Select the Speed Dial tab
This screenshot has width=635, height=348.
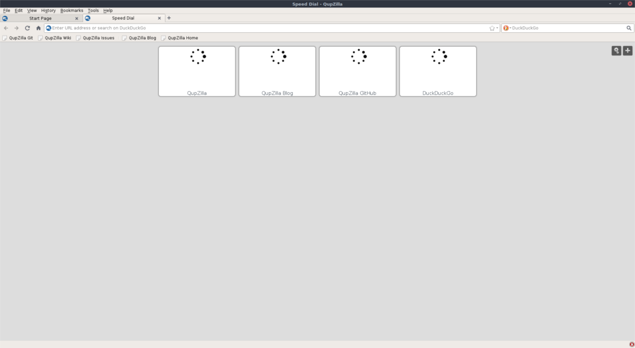click(123, 18)
